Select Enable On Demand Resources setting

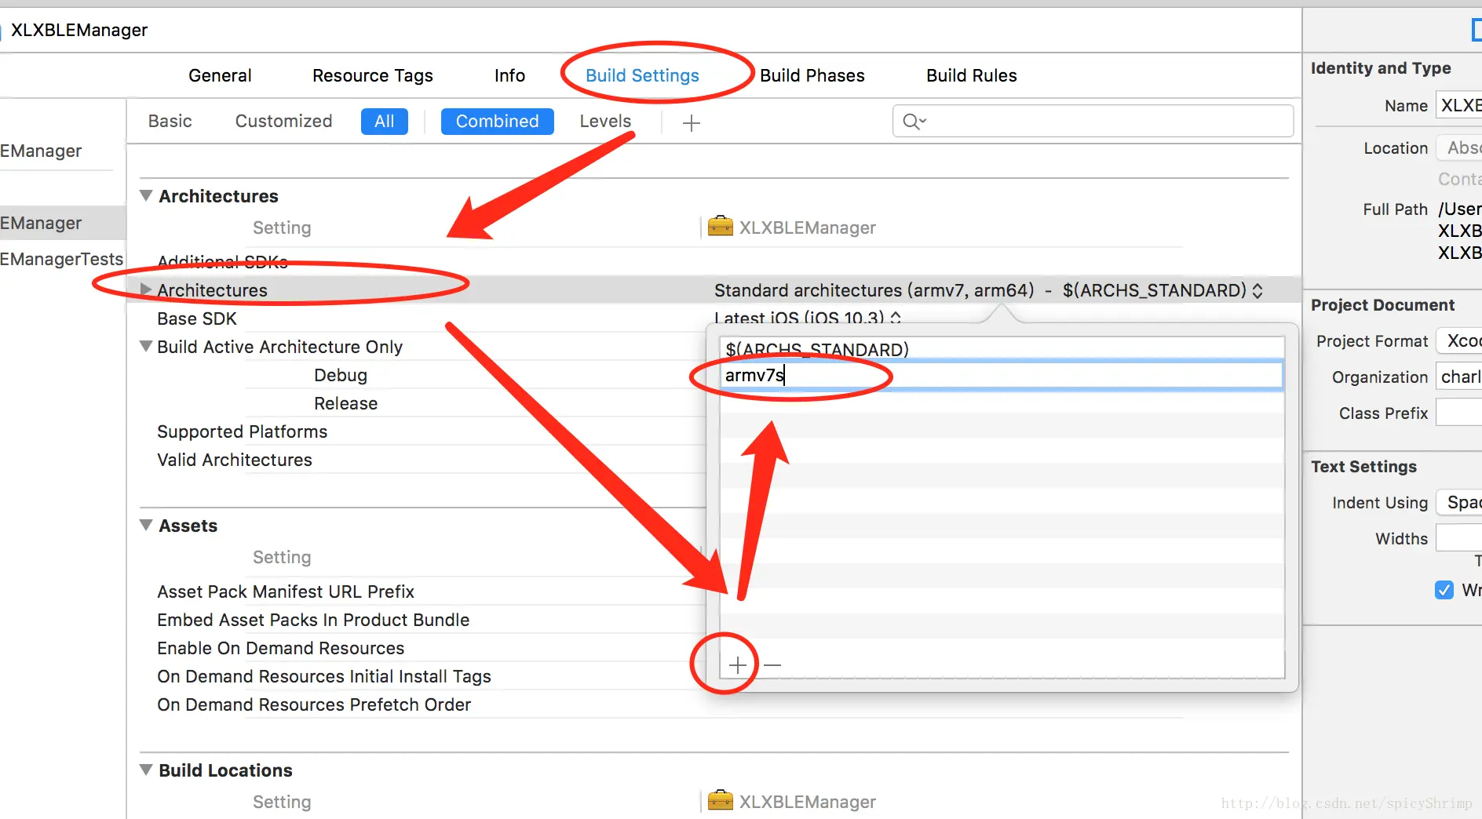click(x=280, y=648)
